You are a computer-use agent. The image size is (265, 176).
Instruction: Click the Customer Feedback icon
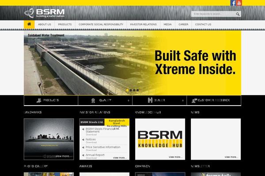[194, 101]
